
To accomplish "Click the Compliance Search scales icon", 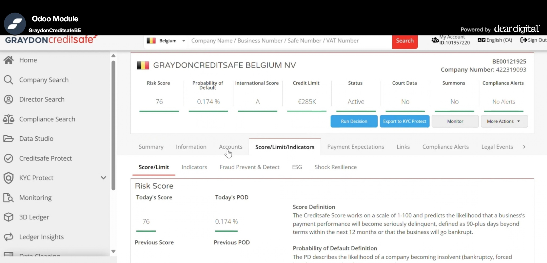I will (x=9, y=119).
